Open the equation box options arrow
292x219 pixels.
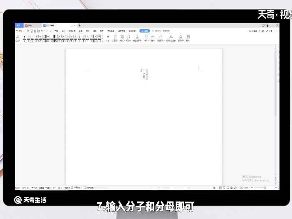147,75
